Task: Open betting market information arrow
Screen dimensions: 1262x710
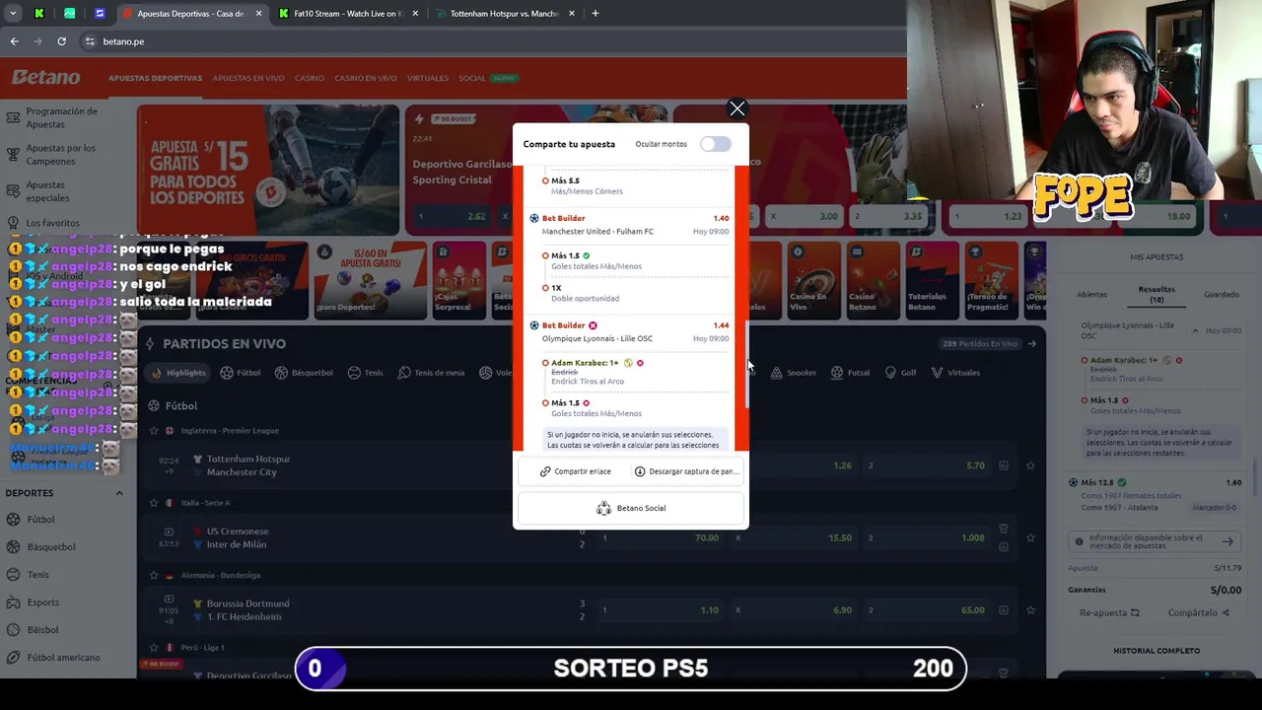Action: [1227, 541]
